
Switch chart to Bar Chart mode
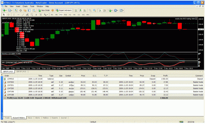click(x=76, y=10)
